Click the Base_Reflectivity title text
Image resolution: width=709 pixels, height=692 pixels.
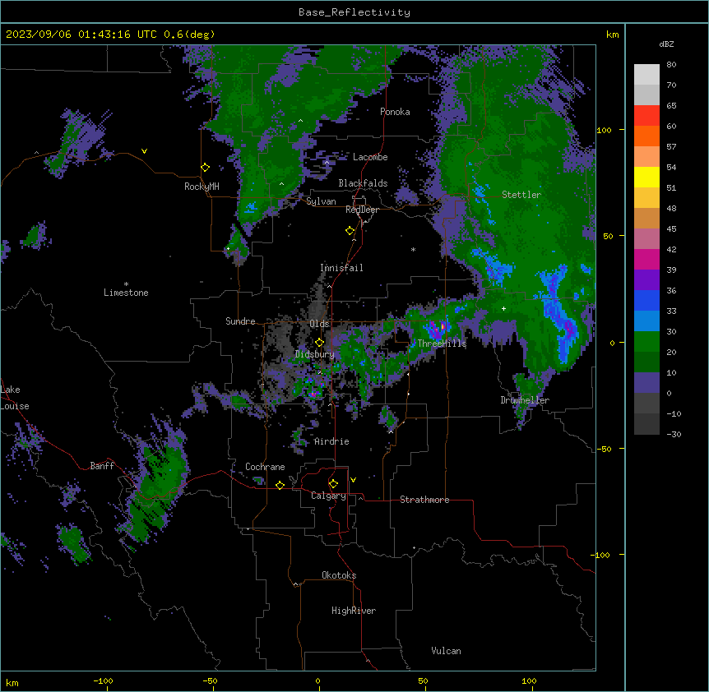pos(354,12)
